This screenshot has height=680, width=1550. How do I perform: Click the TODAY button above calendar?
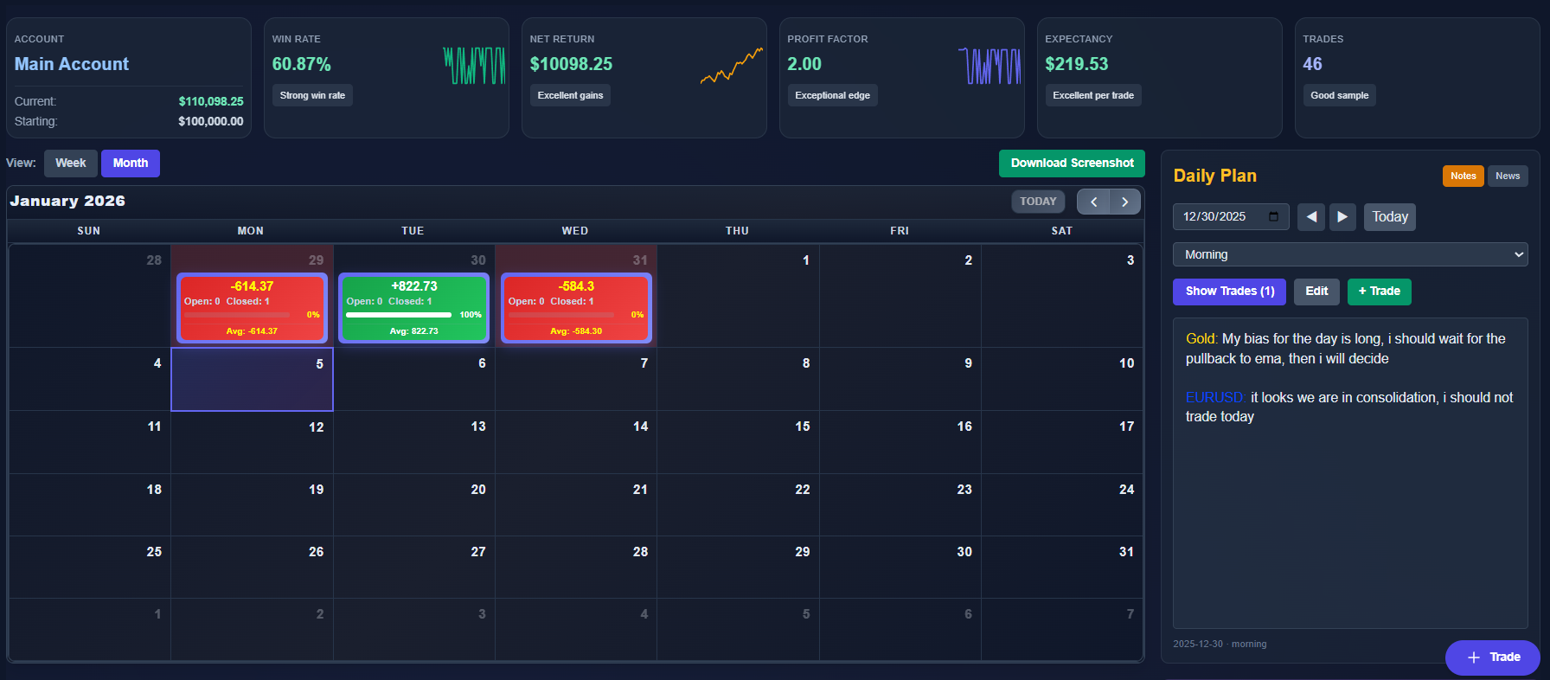point(1038,202)
